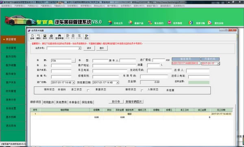Click the 车主电话 input field
The image size is (244, 147).
coord(110,71)
